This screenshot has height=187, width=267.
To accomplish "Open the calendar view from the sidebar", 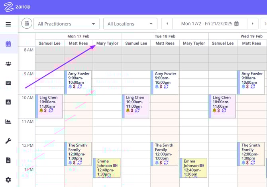I will 8,44.
